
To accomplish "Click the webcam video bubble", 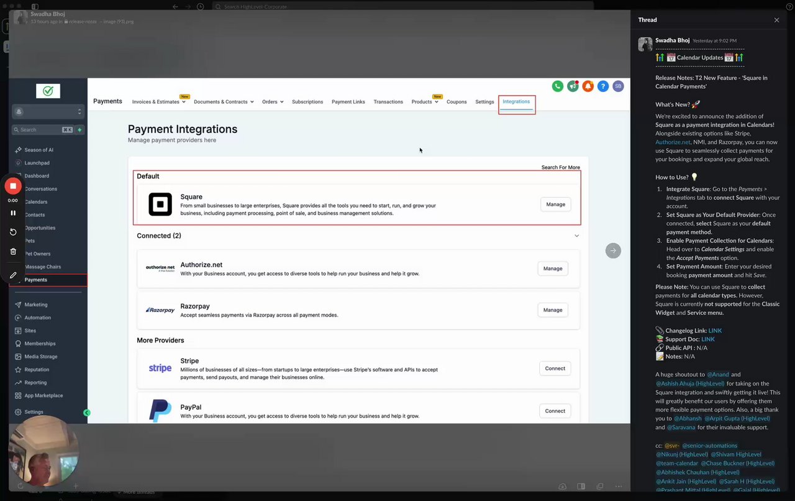I will pyautogui.click(x=43, y=451).
